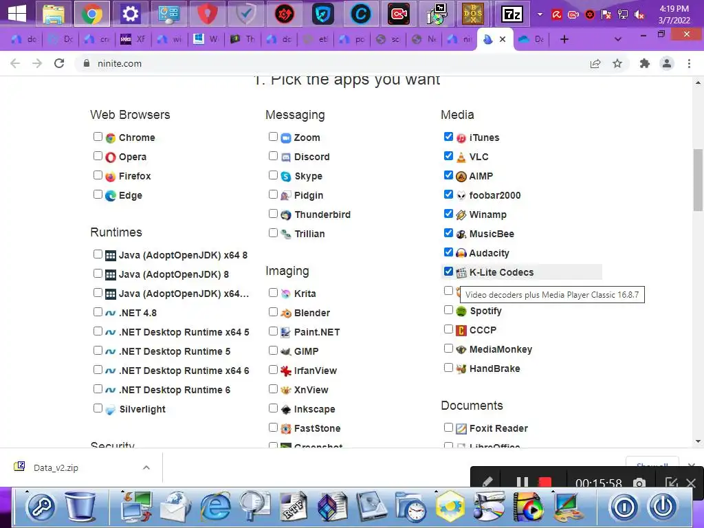Click the VLC cone icon
704x528 pixels.
[x=461, y=157]
